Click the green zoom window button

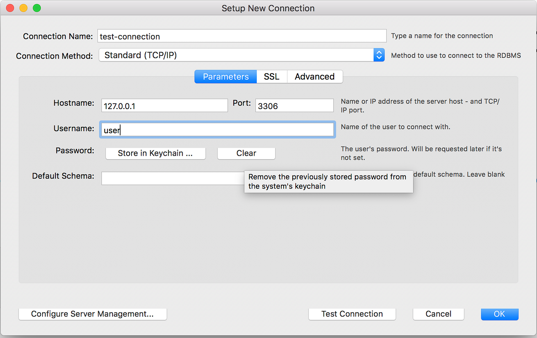(37, 8)
